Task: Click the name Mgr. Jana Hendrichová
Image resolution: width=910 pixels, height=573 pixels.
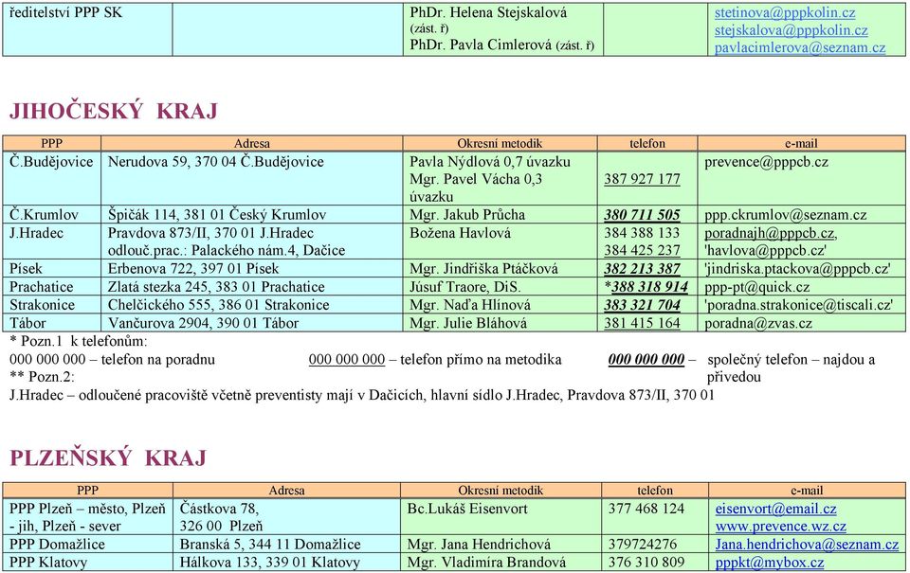Action: tap(480, 544)
